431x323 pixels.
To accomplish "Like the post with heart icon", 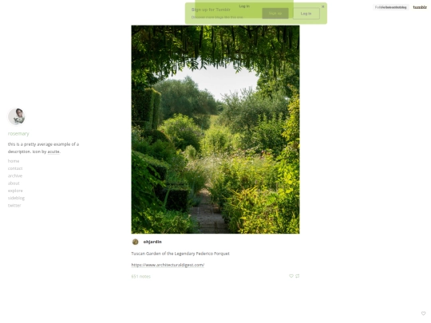I will coord(291,276).
